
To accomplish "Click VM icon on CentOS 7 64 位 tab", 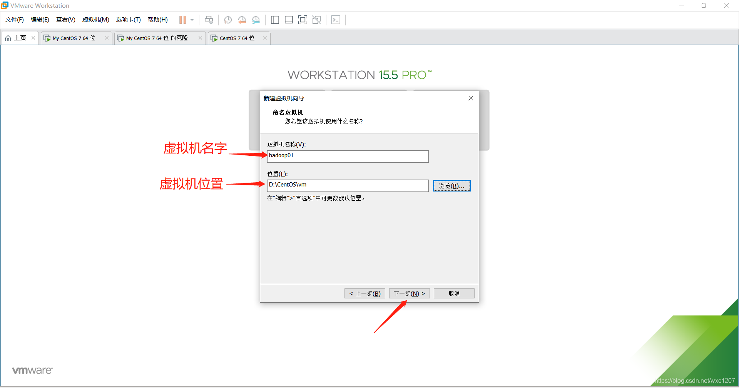I will pos(214,38).
